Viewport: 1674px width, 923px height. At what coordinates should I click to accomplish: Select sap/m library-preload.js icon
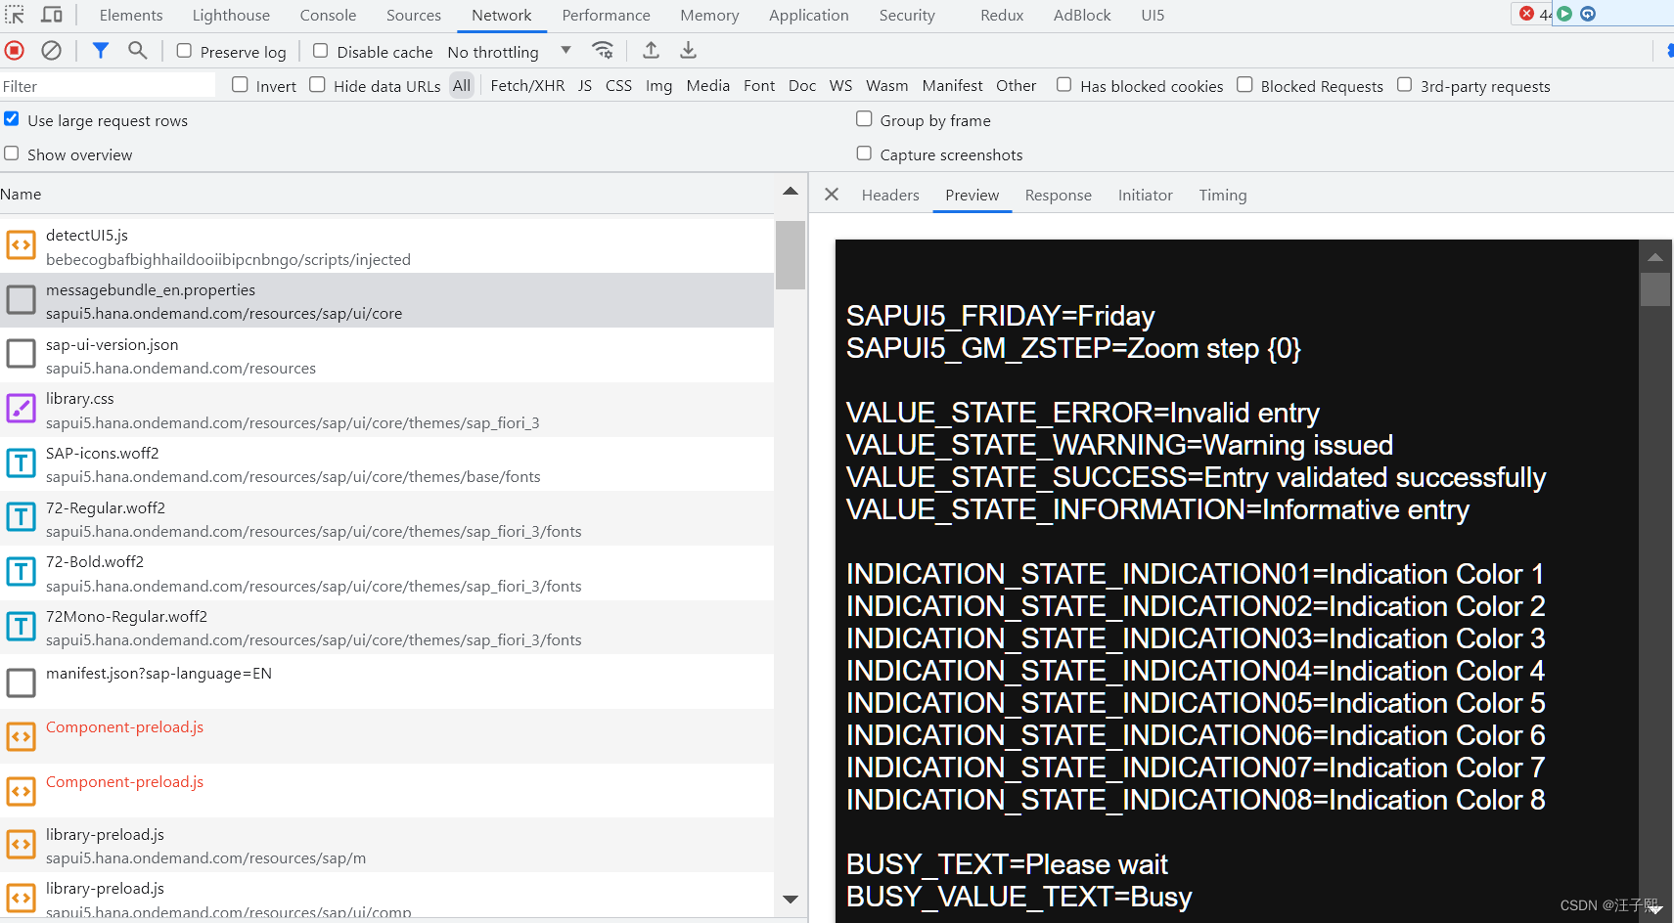(21, 844)
